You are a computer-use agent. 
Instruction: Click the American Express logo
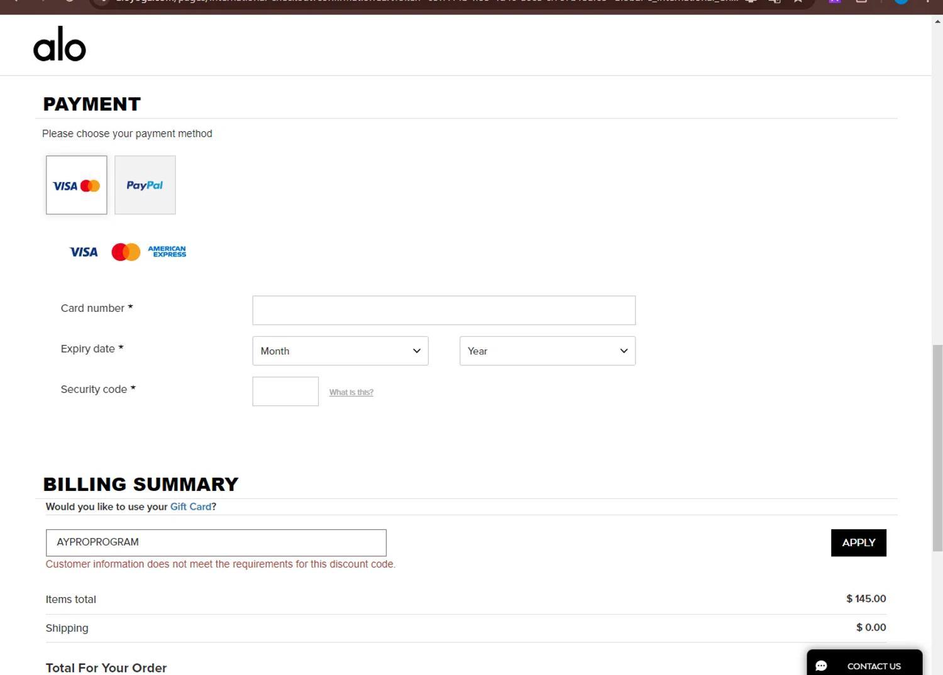tap(167, 251)
